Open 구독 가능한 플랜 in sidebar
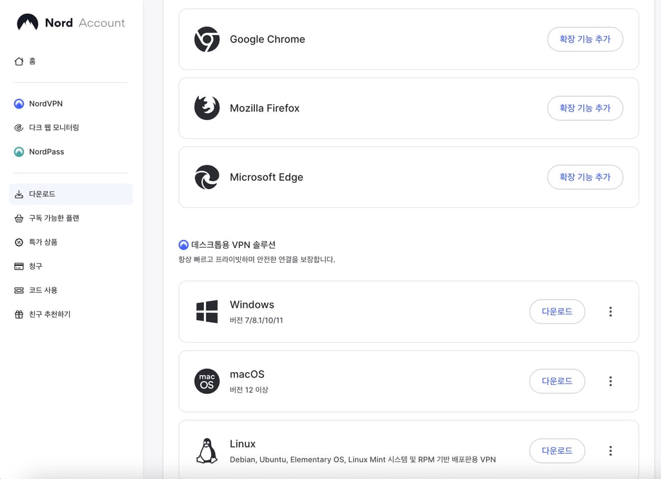The height and width of the screenshot is (479, 661). [71, 218]
